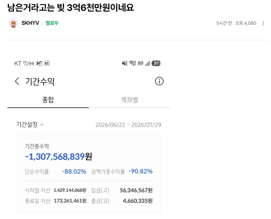
Task: Tap the HD call status icon
Action: click(140, 64)
